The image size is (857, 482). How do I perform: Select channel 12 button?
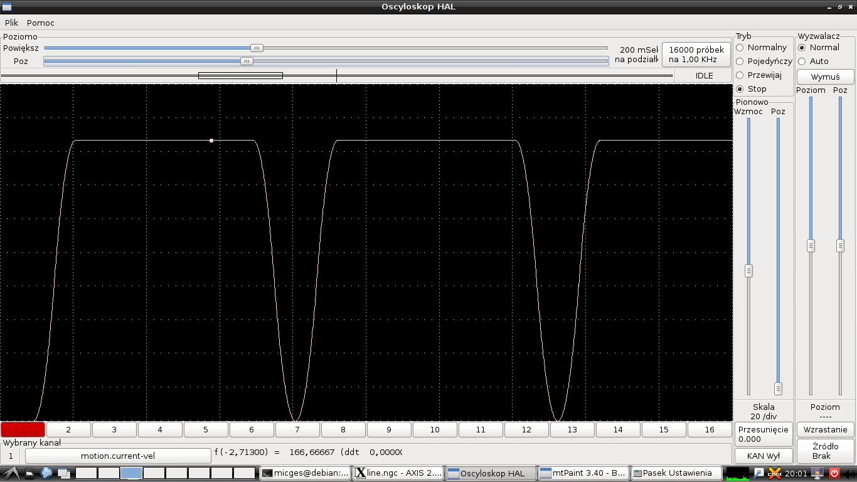(526, 430)
